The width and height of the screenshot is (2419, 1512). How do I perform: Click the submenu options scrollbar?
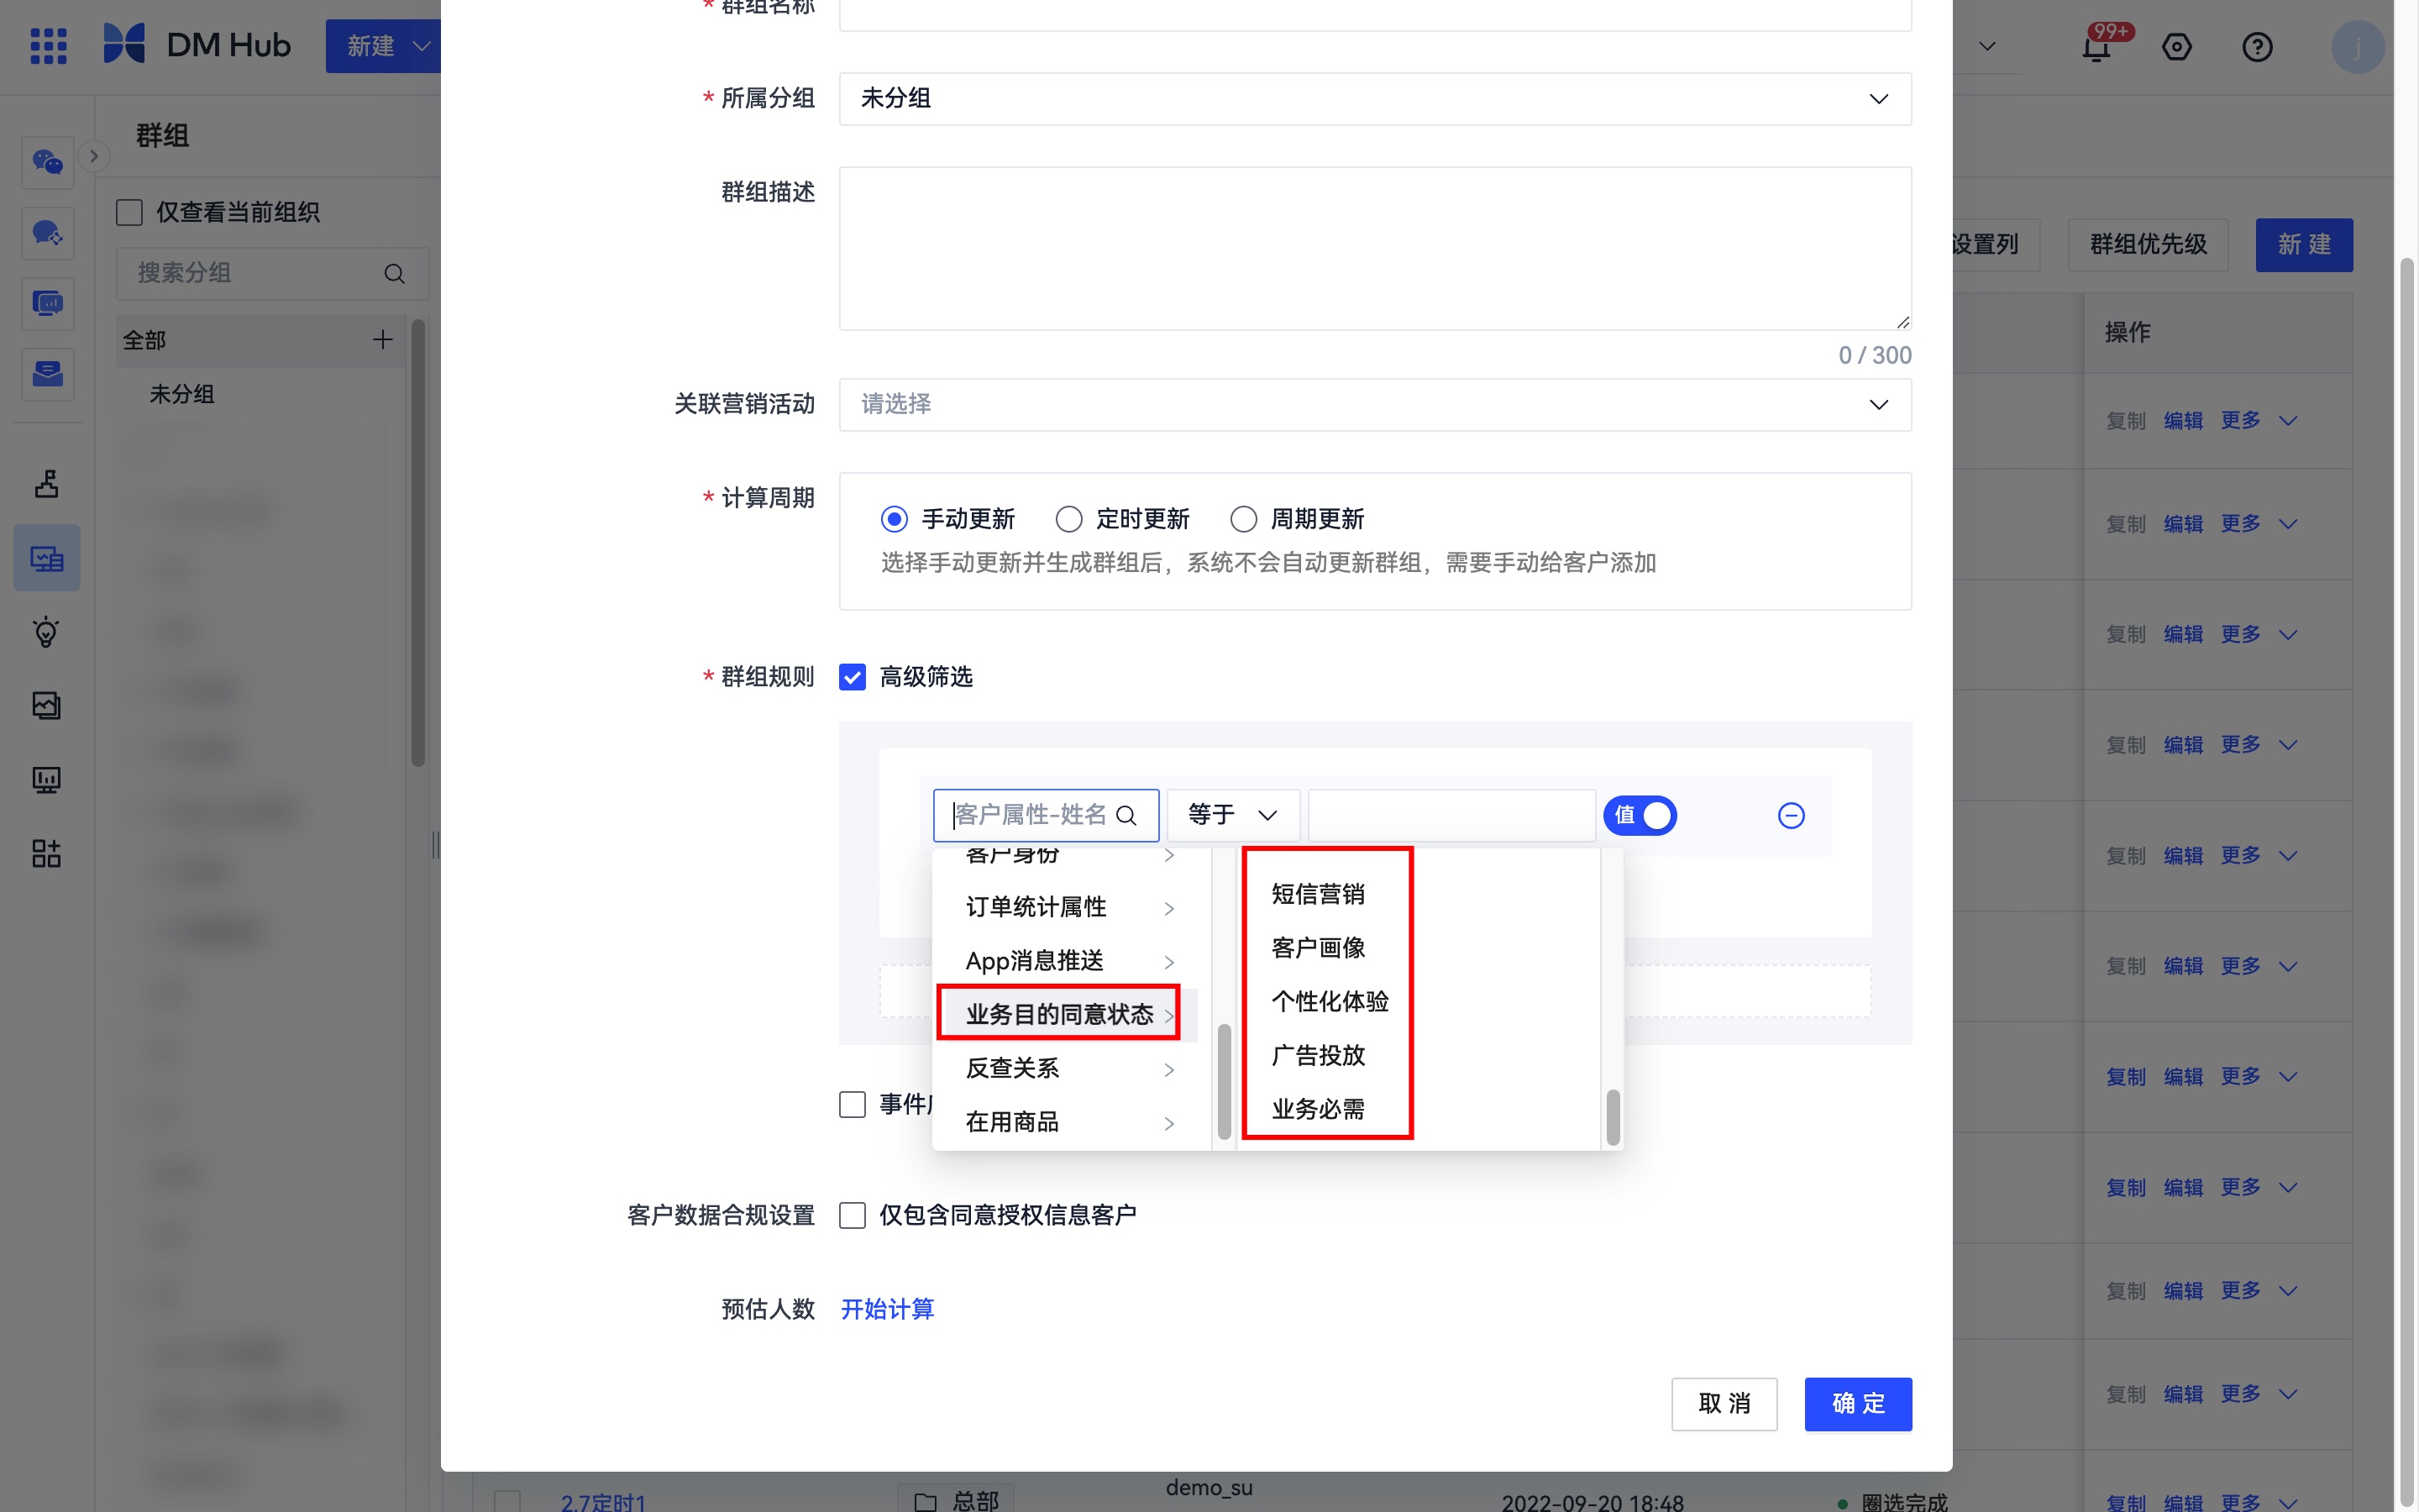click(1613, 1116)
